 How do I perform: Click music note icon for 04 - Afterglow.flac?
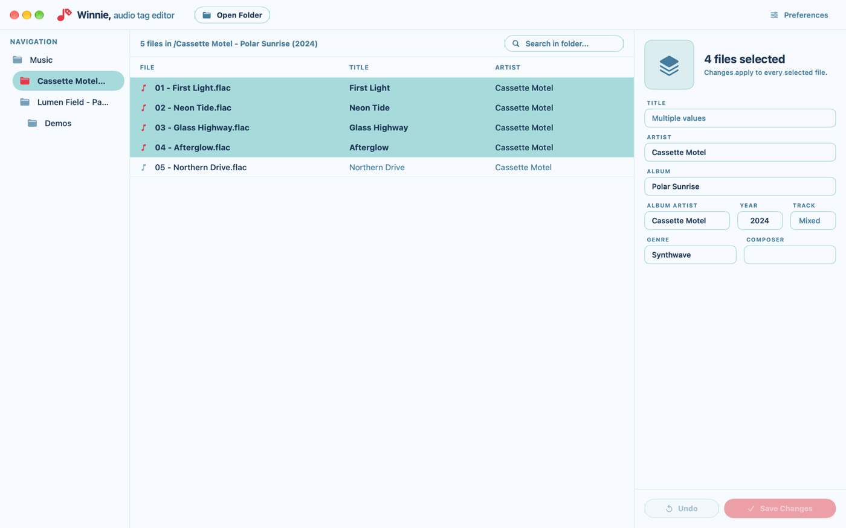(144, 148)
